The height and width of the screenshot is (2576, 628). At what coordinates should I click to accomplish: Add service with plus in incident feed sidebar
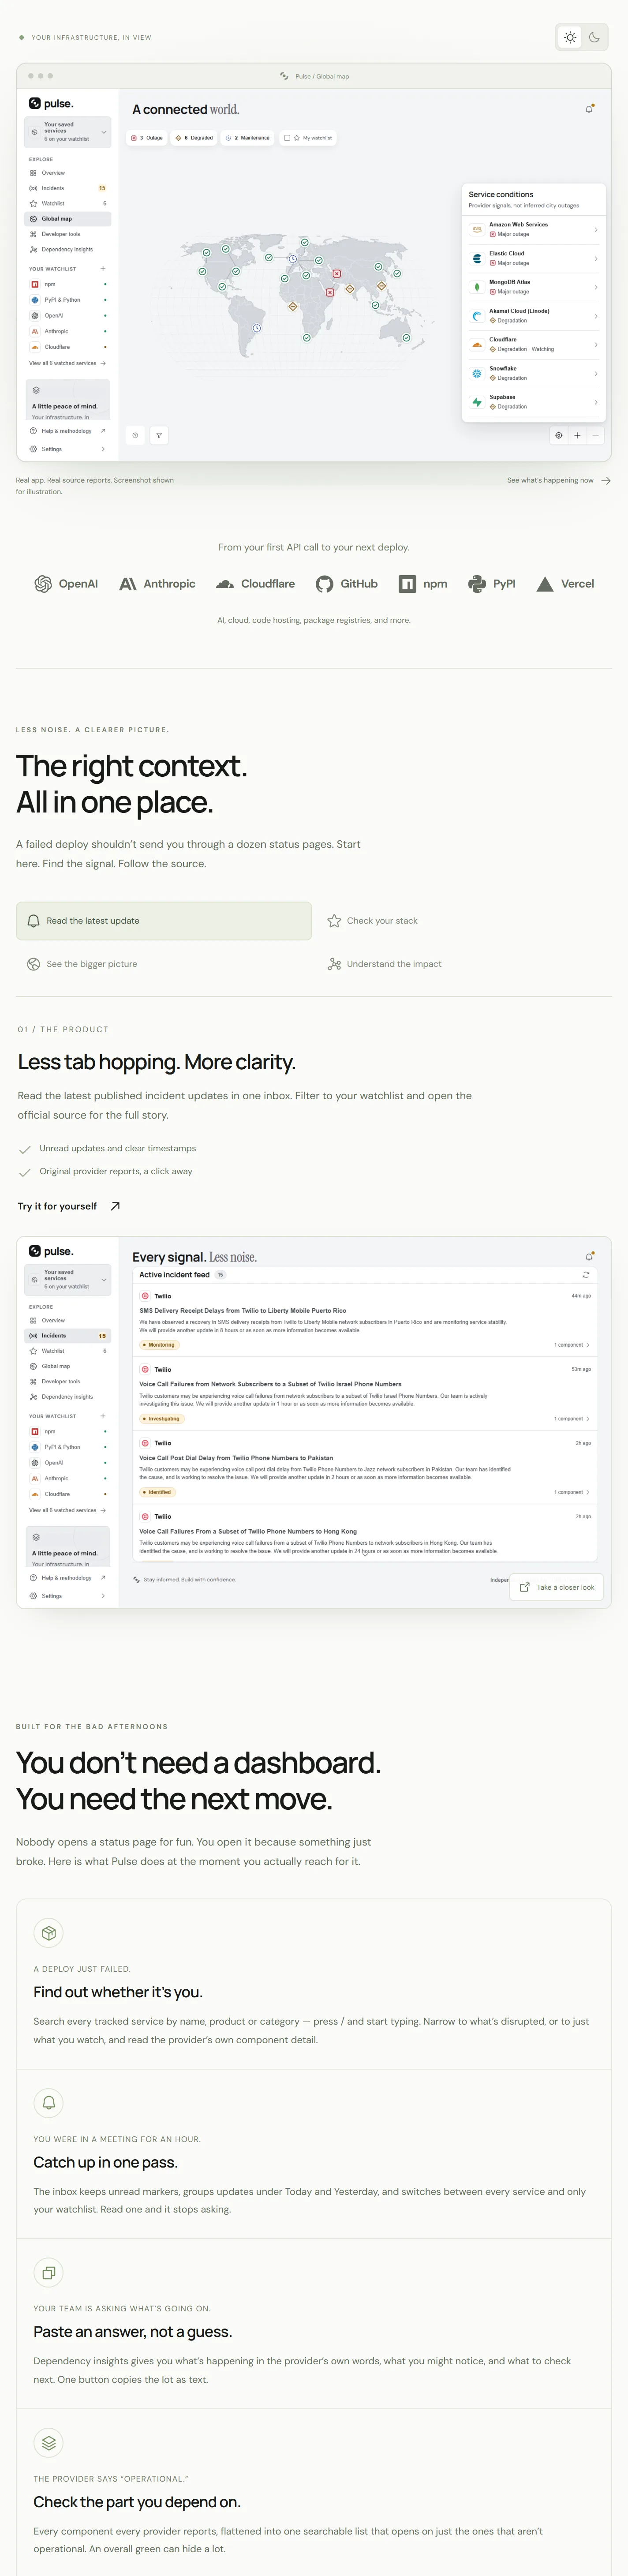click(103, 1416)
